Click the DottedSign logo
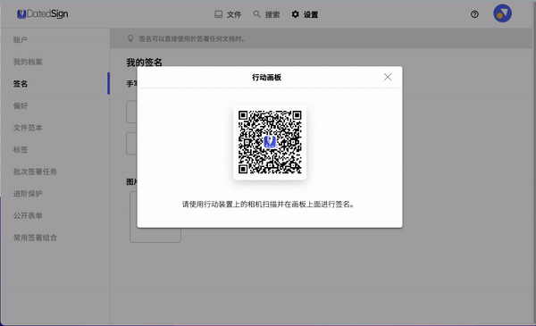This screenshot has height=326, width=536. [43, 14]
